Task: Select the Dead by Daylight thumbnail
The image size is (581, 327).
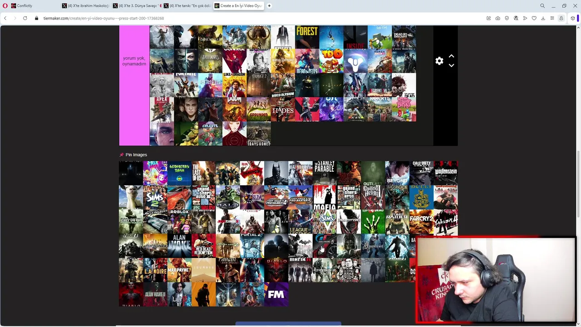Action: pyautogui.click(x=404, y=37)
